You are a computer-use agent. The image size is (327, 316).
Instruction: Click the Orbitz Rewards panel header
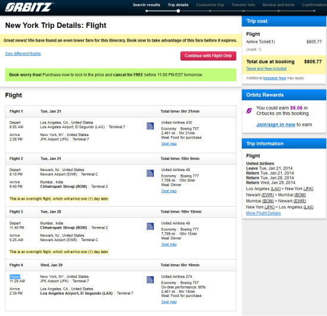[x=284, y=95]
